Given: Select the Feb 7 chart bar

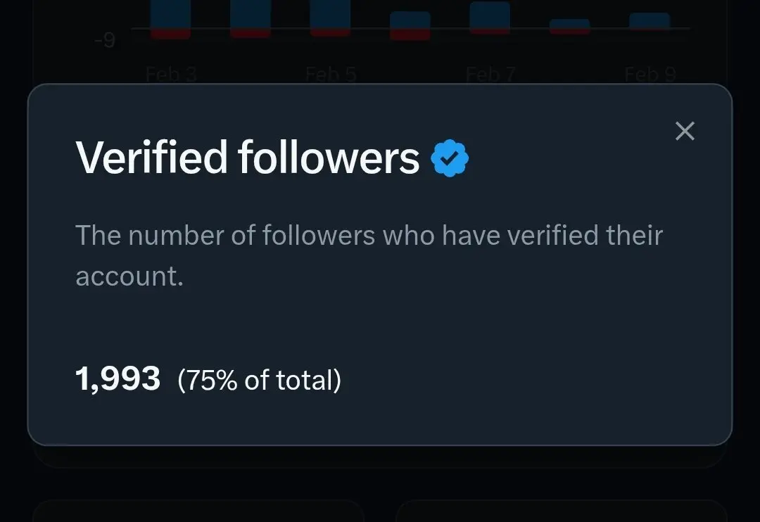Looking at the screenshot, I should (x=490, y=18).
